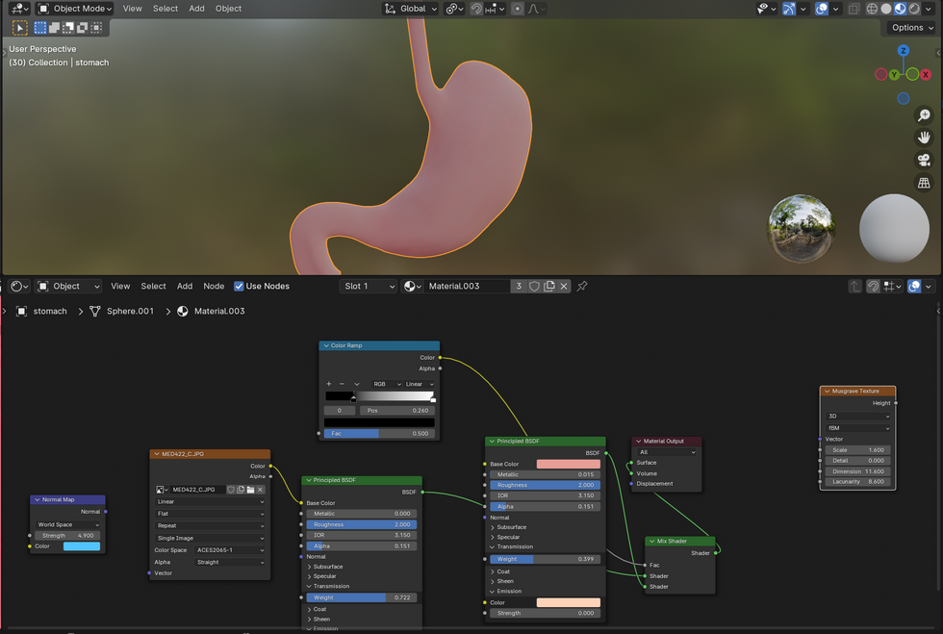Switch to wireframe viewport shading
Viewport: 943px width, 634px height.
tap(872, 9)
